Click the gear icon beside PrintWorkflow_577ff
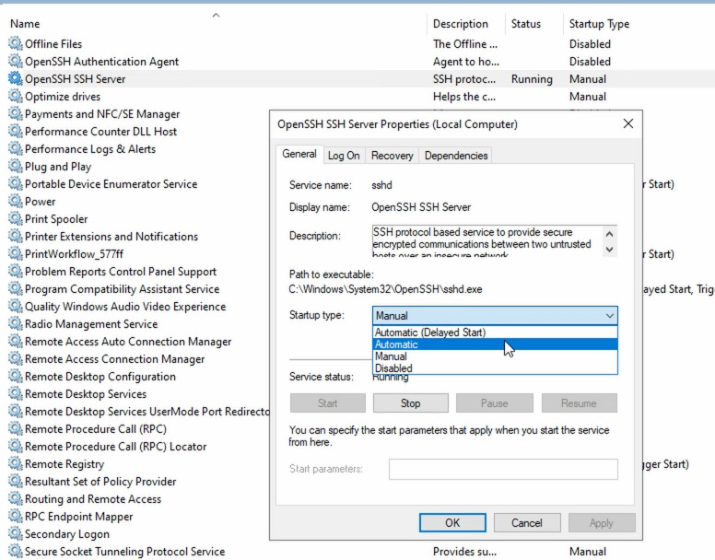 pos(15,254)
